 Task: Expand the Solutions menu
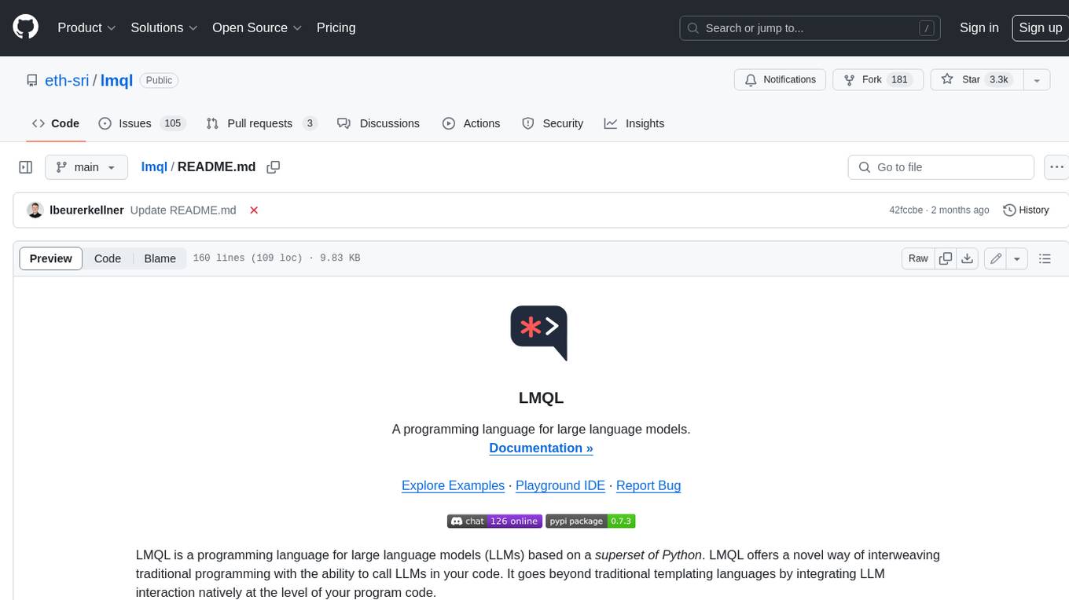pyautogui.click(x=164, y=27)
